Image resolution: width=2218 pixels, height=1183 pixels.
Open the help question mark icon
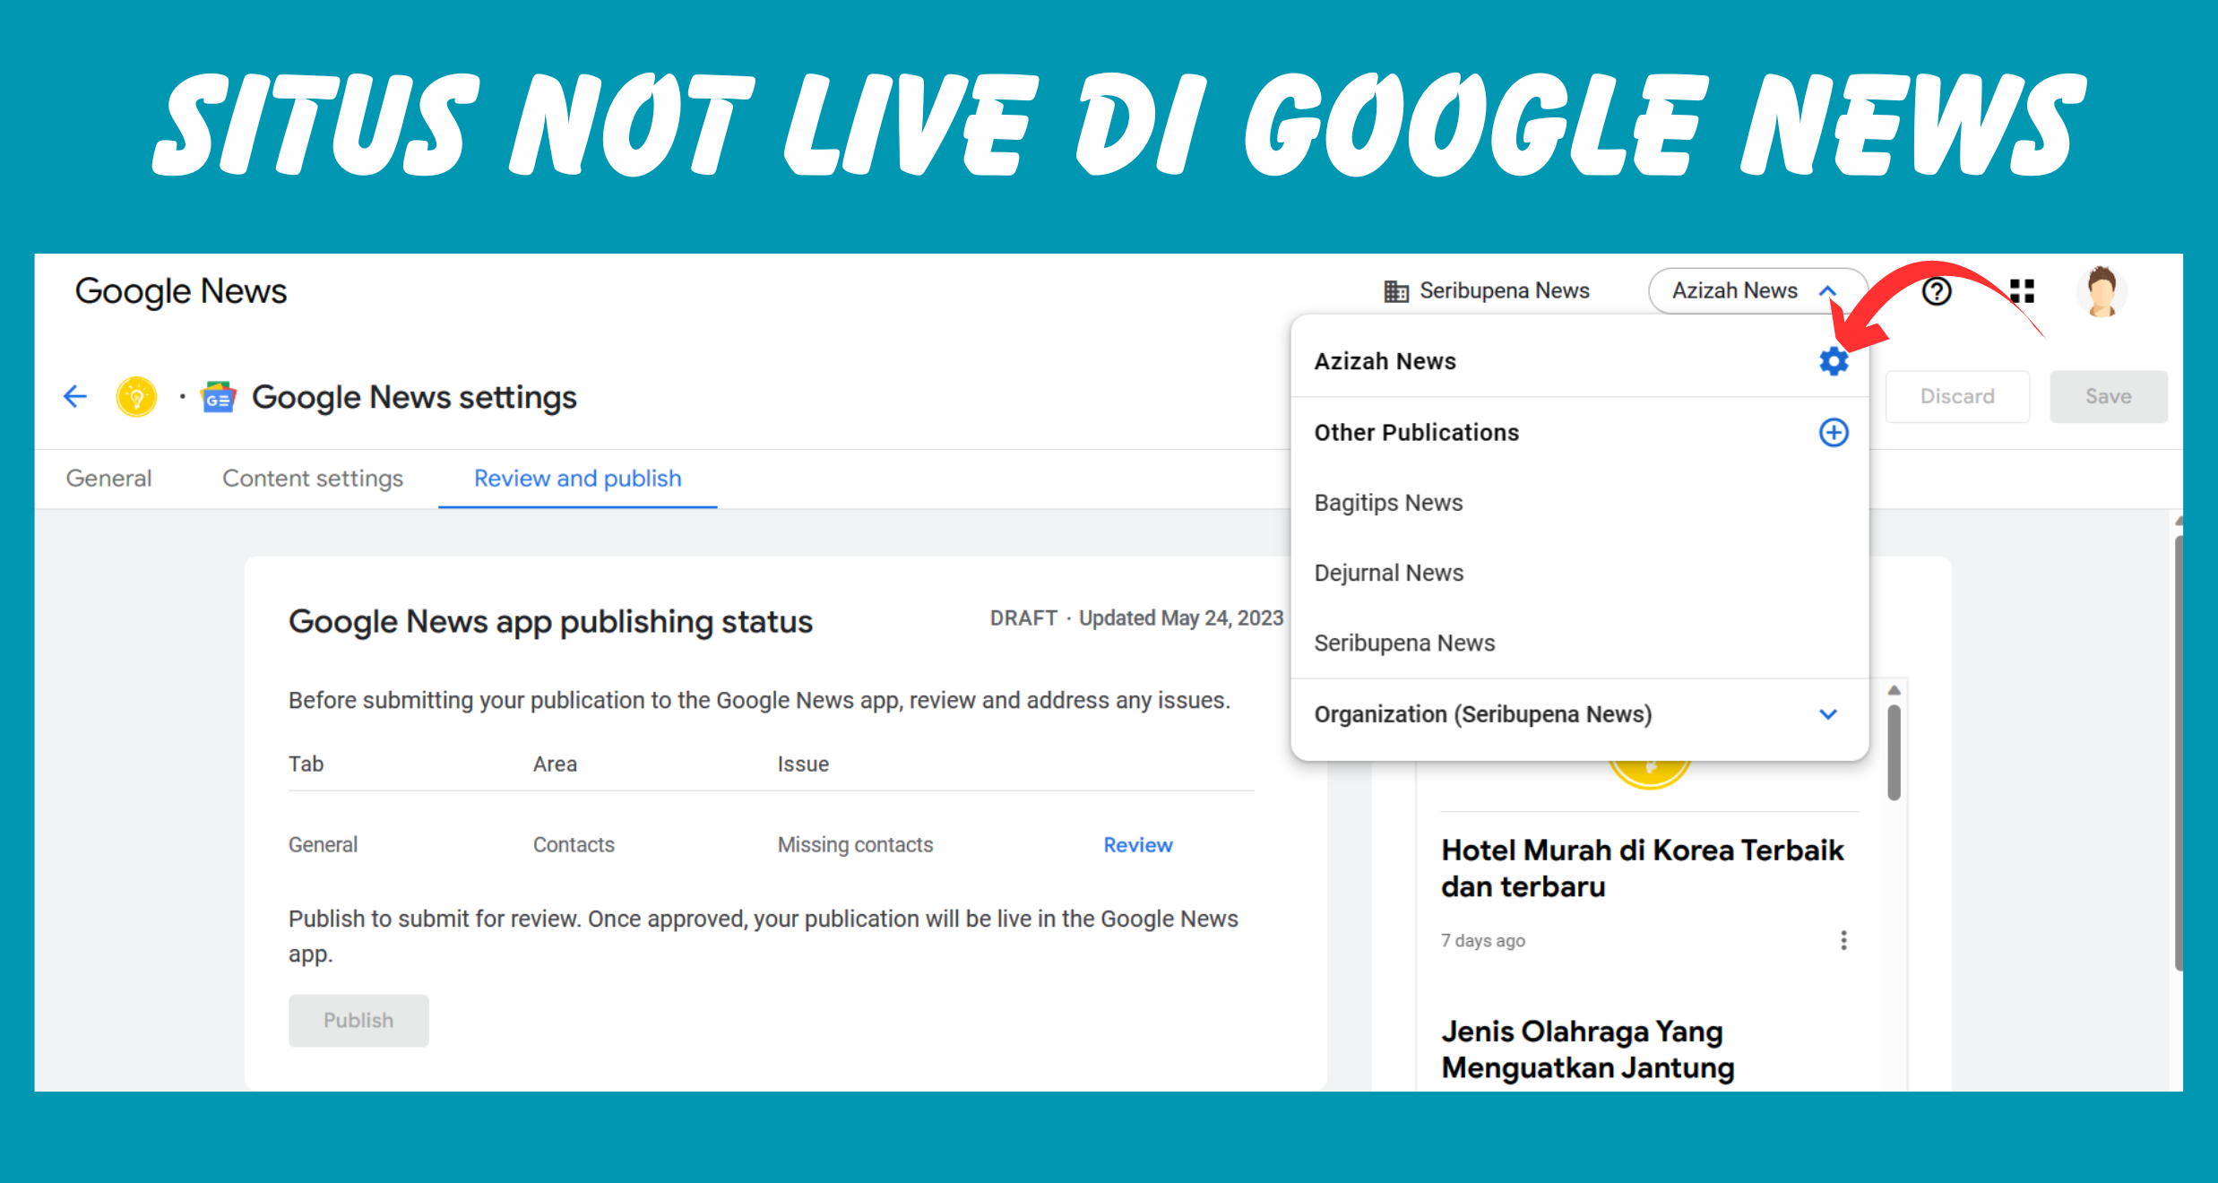click(1936, 291)
